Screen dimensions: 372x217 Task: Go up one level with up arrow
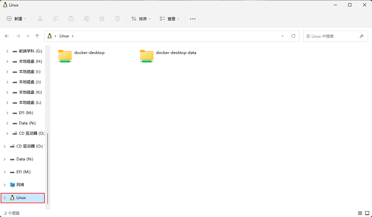click(x=37, y=36)
